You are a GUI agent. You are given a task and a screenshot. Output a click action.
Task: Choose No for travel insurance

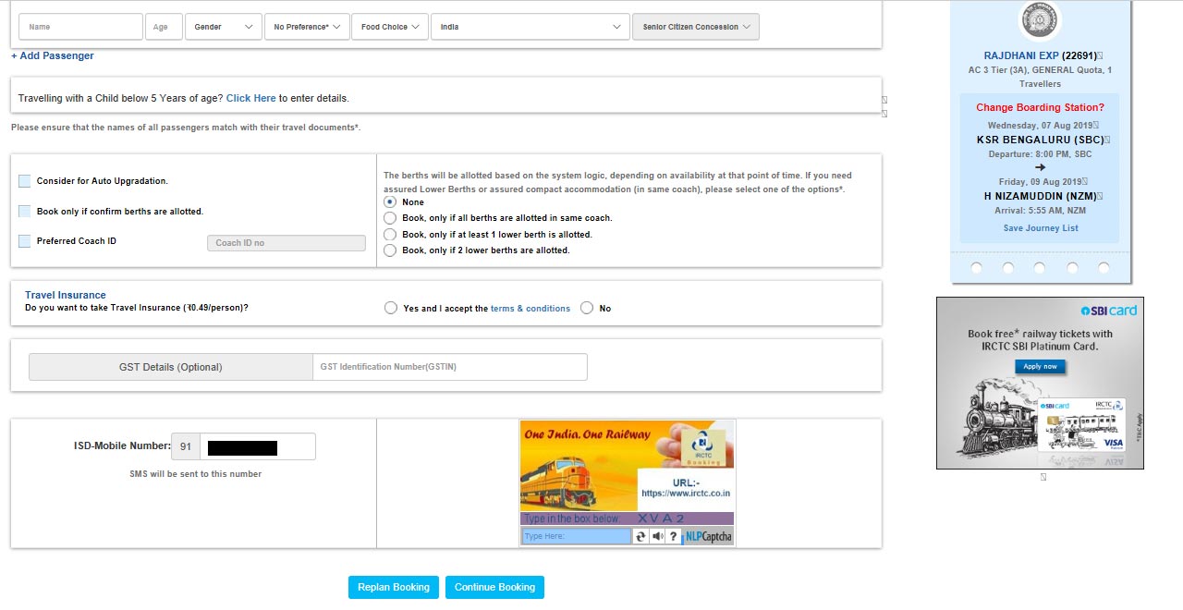pos(586,309)
